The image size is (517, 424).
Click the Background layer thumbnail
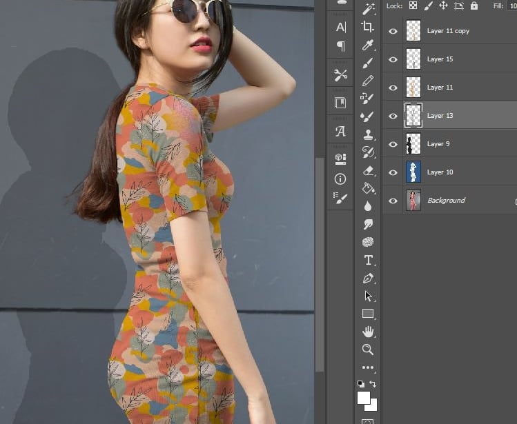413,200
